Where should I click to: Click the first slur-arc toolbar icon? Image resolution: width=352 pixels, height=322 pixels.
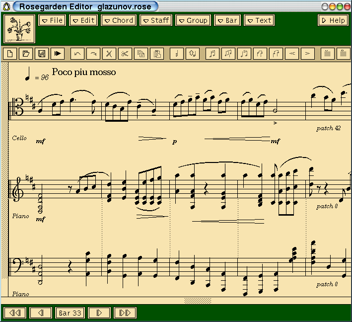[x=260, y=54]
